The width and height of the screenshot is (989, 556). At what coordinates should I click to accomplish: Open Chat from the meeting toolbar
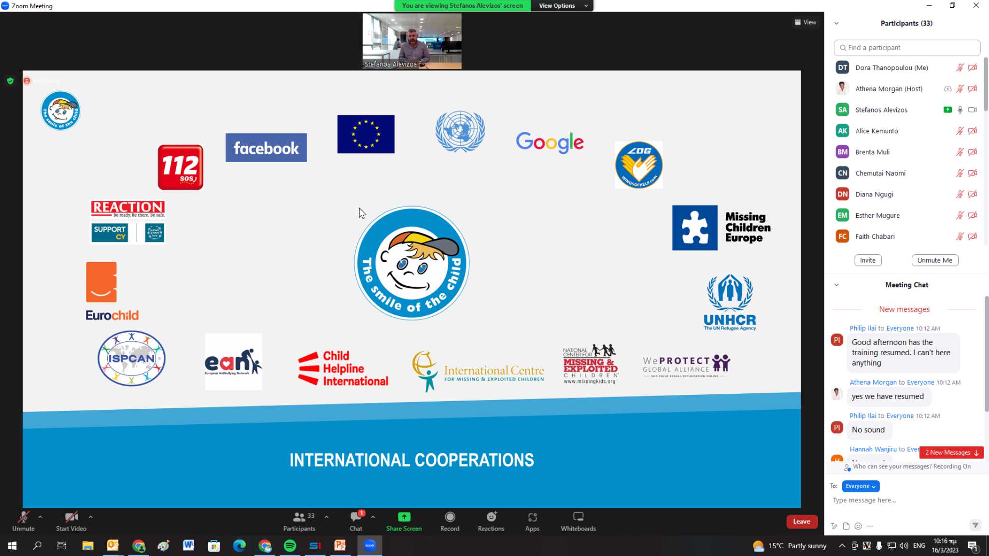click(356, 521)
